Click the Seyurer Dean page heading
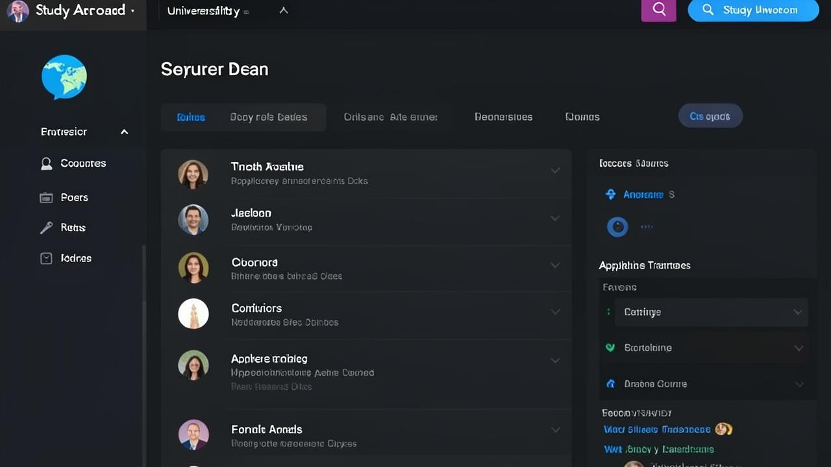The image size is (831, 467). (214, 69)
